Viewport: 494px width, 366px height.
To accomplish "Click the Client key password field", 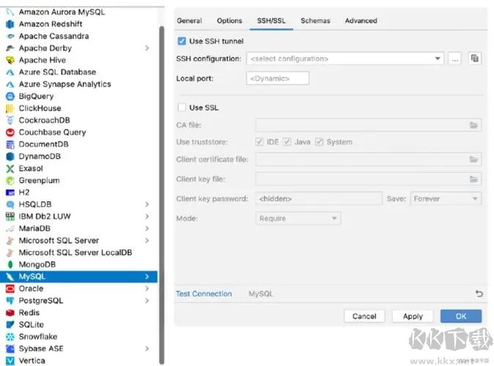I will point(319,199).
